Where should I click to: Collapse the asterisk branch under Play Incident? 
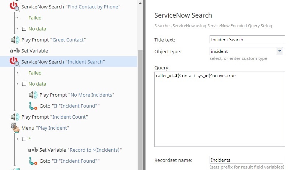click(24, 139)
